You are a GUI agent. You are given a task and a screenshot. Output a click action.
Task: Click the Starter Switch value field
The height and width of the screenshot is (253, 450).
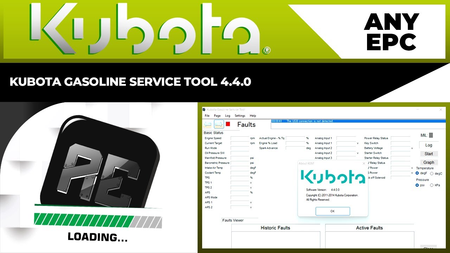[400, 153]
